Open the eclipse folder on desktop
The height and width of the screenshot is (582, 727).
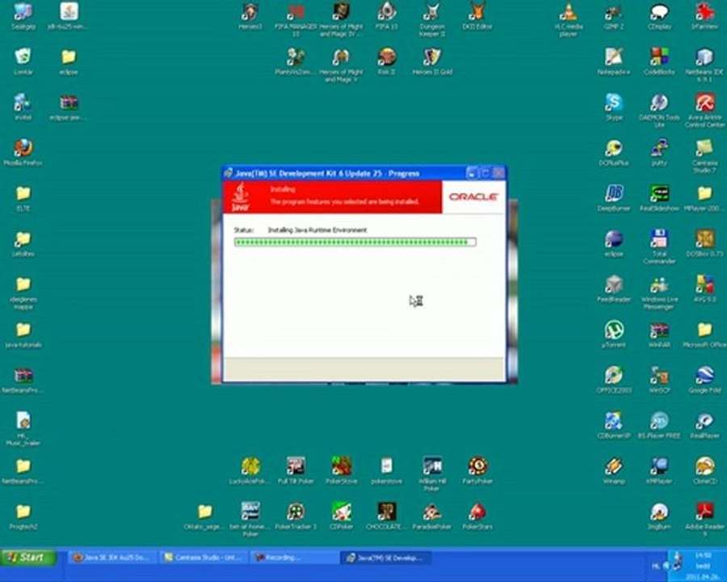click(x=68, y=61)
